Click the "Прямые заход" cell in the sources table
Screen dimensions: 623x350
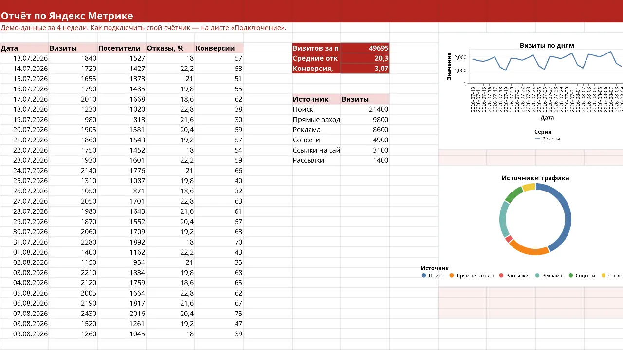316,120
